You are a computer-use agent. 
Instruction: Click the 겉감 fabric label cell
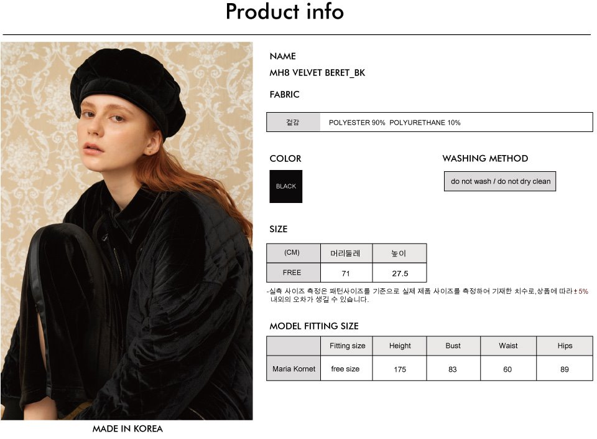point(293,122)
